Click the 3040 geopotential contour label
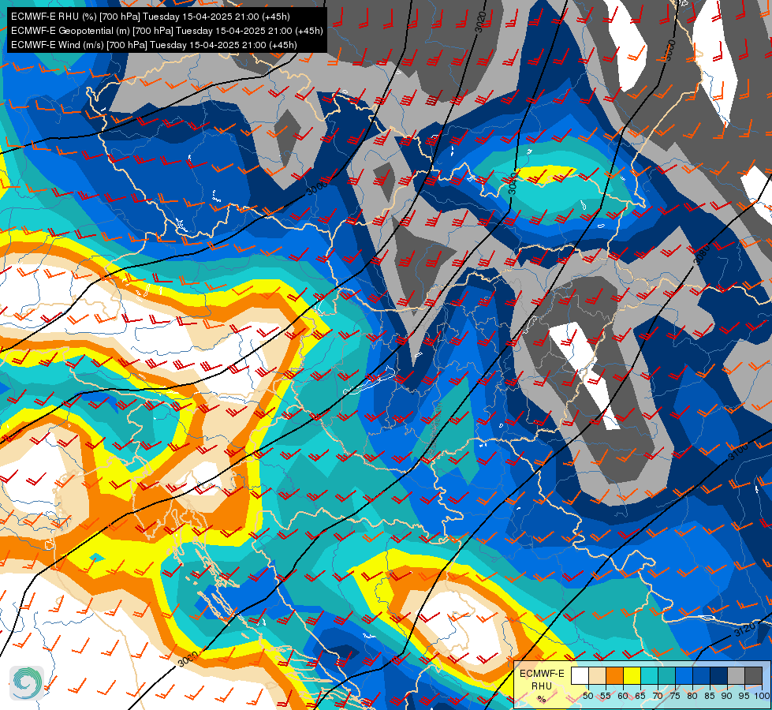The width and height of the screenshot is (772, 710). point(513,183)
